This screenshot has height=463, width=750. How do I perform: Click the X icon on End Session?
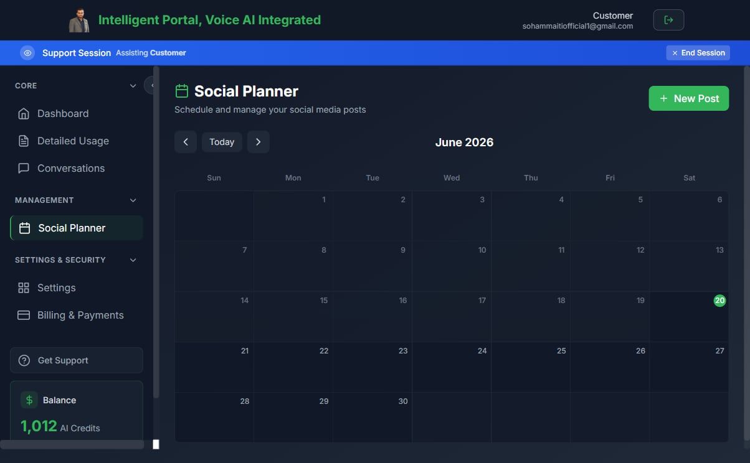coord(675,53)
